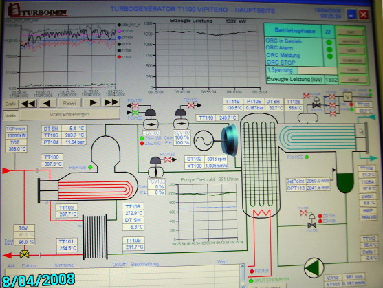383x288 pixels.
Task: Click the fifth grey navigation button beside 1.Sperrung
Action: [353, 70]
